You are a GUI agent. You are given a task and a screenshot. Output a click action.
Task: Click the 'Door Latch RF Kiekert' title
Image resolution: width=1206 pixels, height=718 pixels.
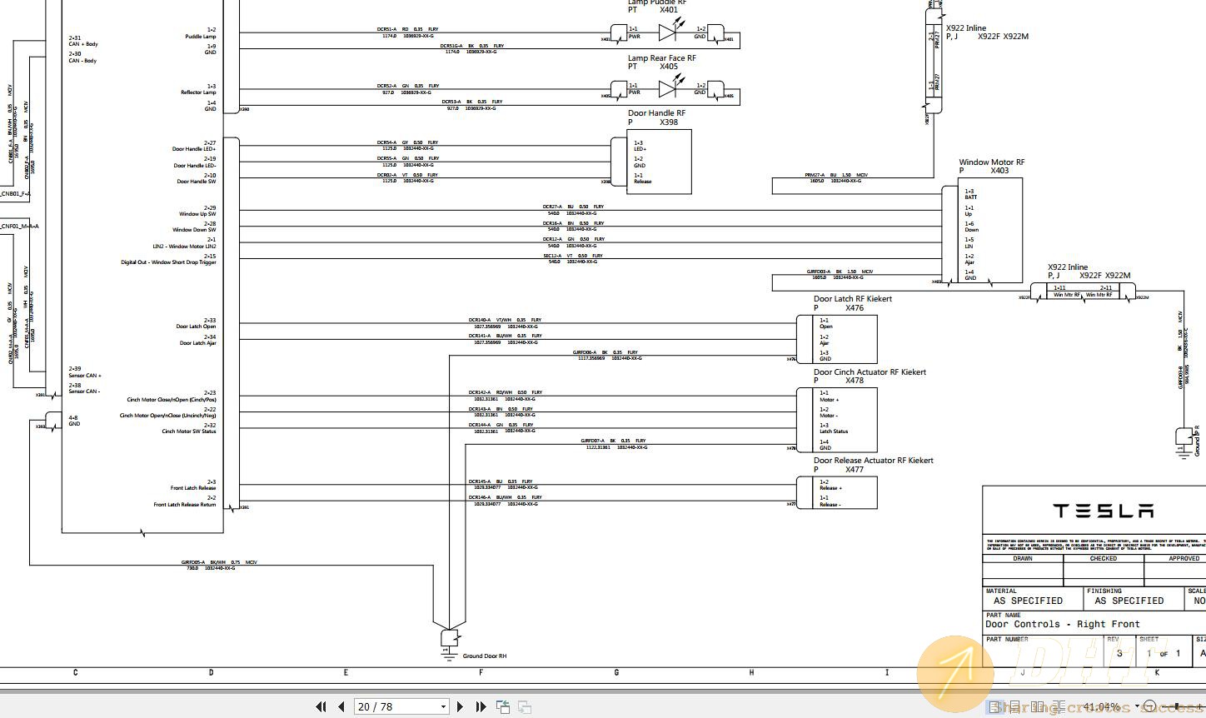pyautogui.click(x=853, y=299)
